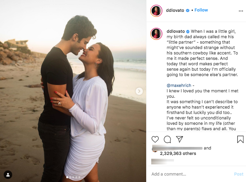Click ddlovato username in header
Viewport: 246px width, 182px height.
pyautogui.click(x=175, y=10)
